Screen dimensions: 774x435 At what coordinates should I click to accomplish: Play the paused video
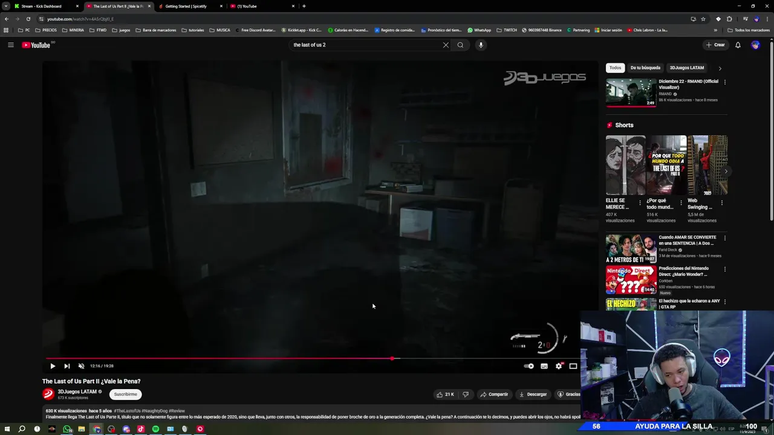point(53,366)
